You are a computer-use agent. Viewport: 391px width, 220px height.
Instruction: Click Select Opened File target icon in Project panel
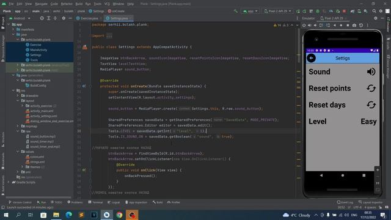pyautogui.click(x=42, y=18)
